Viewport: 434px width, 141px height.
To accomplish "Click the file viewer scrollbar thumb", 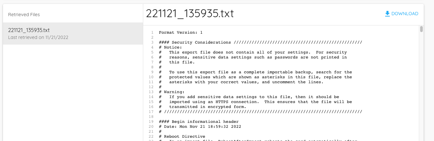I will 421,29.
